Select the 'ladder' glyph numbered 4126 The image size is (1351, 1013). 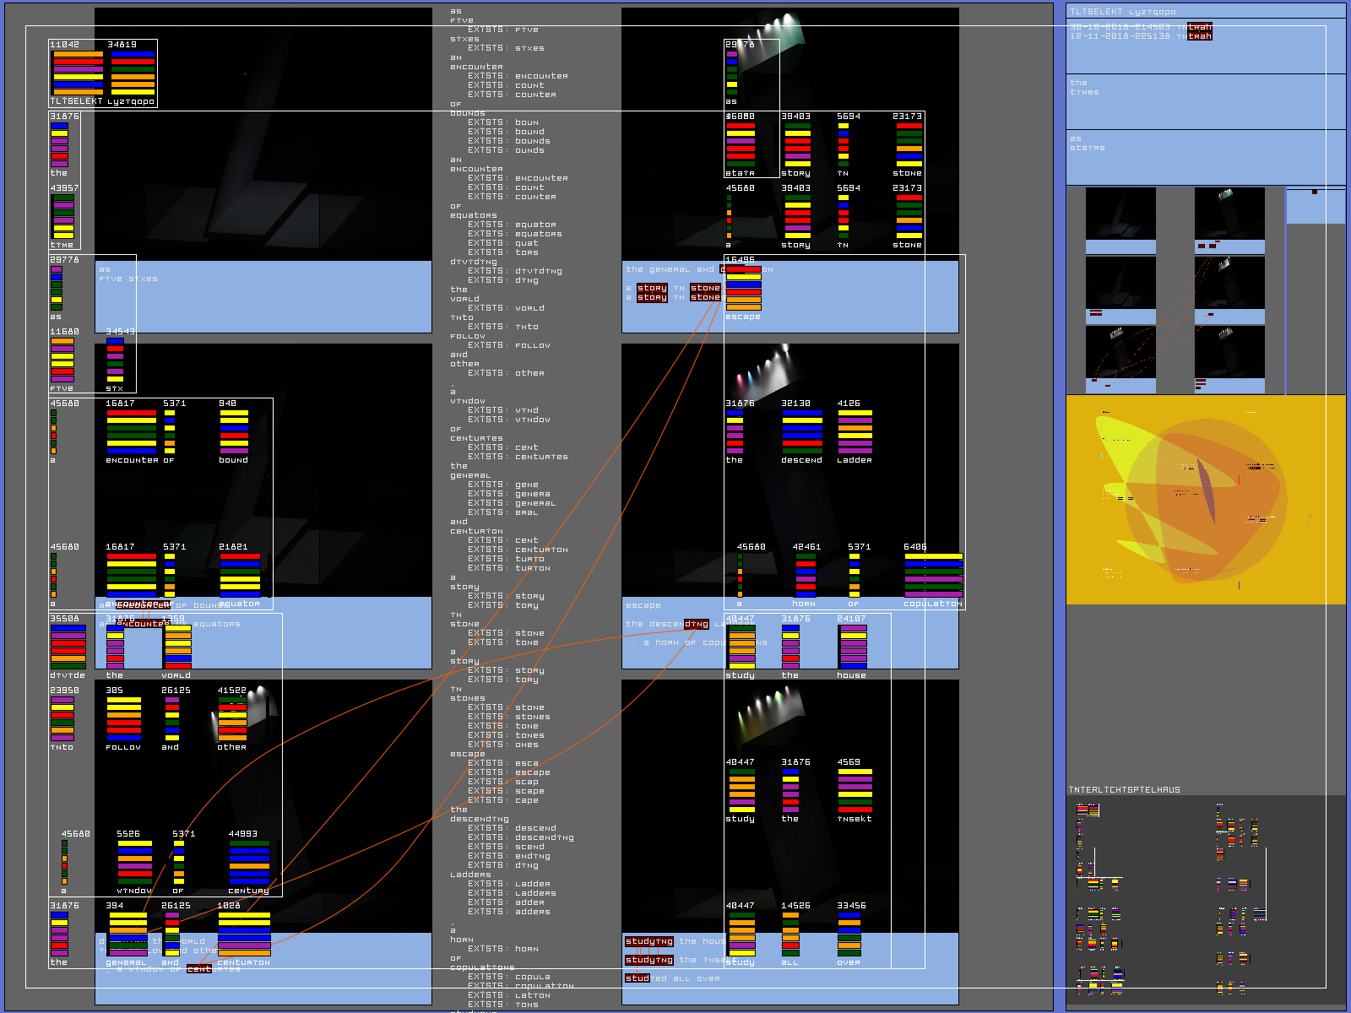[x=855, y=431]
